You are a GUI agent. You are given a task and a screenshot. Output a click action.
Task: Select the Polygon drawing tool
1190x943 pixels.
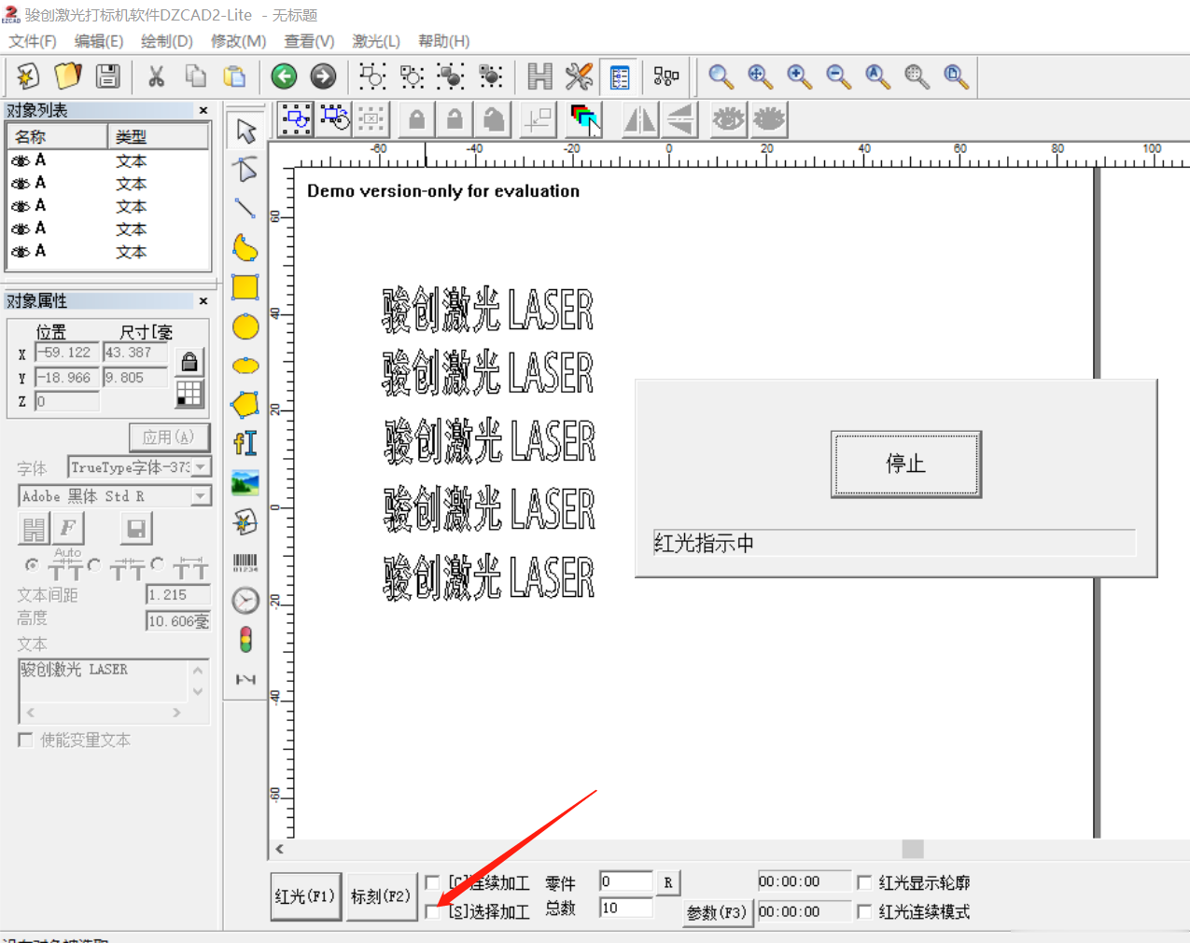(x=245, y=405)
